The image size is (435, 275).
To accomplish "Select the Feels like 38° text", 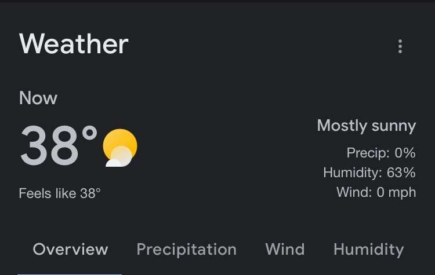I will (60, 193).
